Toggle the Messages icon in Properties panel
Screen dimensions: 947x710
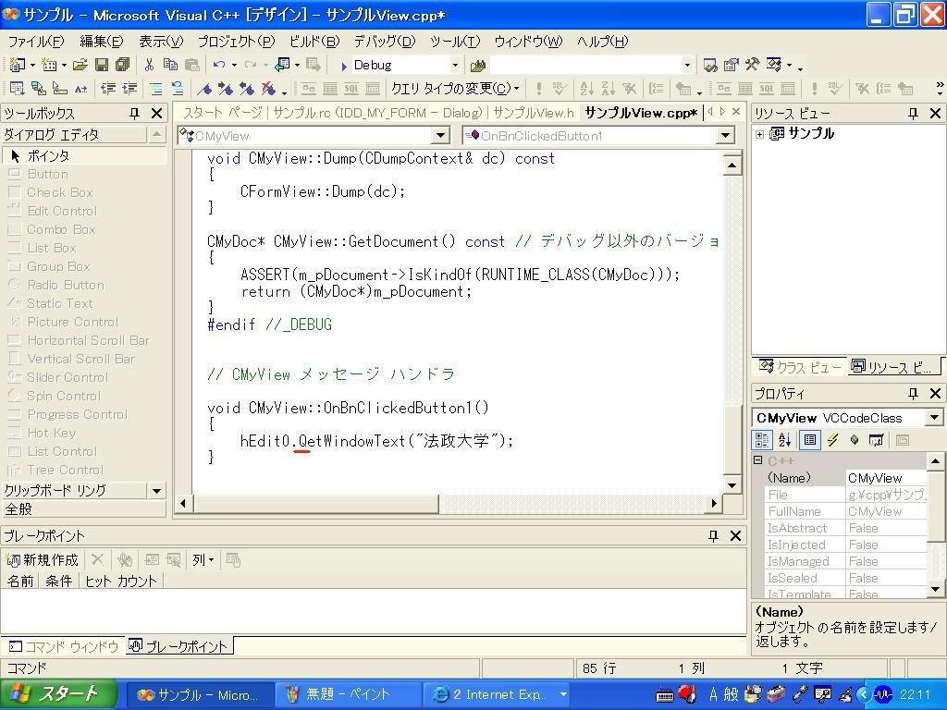coord(855,440)
